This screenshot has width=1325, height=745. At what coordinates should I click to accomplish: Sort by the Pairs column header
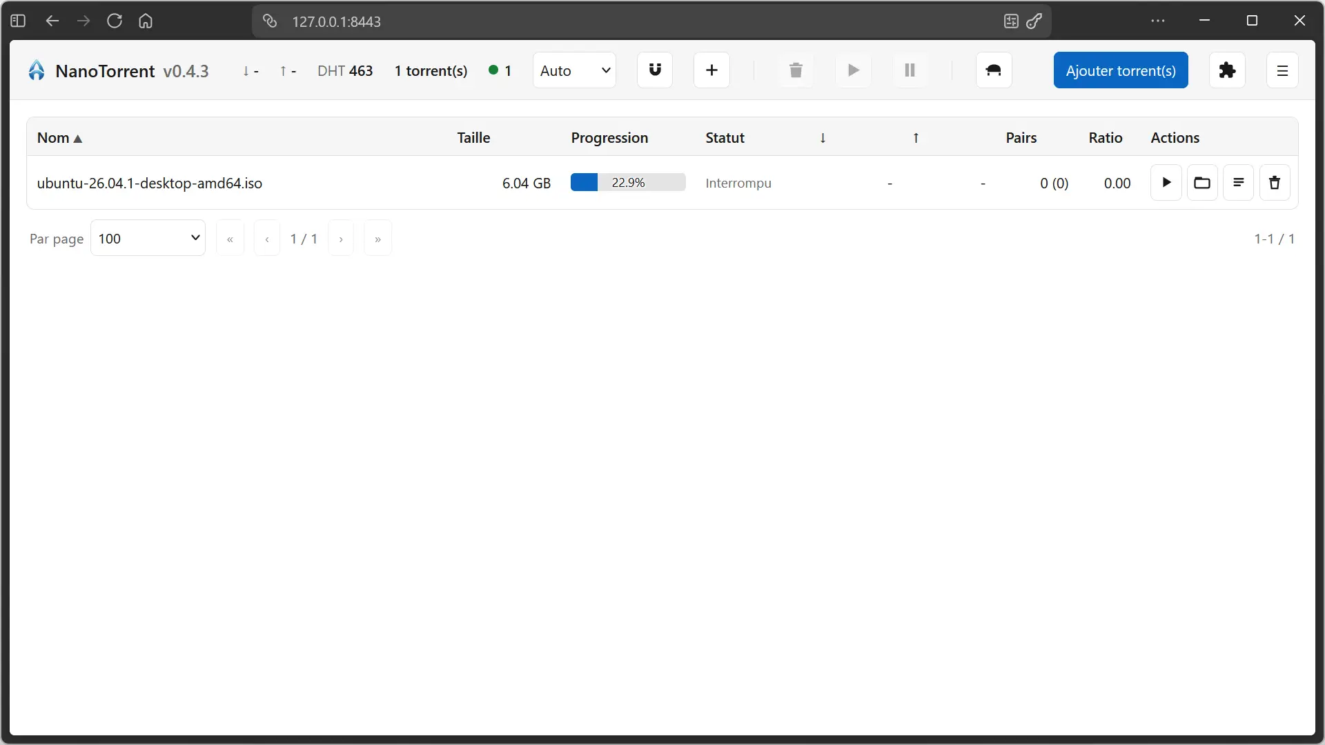click(1021, 138)
